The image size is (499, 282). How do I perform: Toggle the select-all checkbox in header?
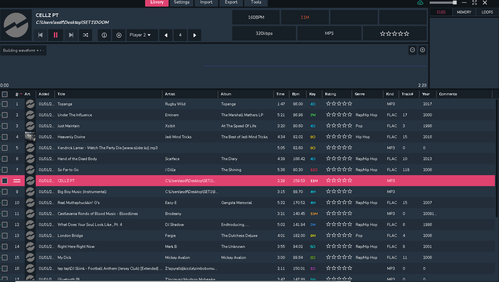[5, 94]
